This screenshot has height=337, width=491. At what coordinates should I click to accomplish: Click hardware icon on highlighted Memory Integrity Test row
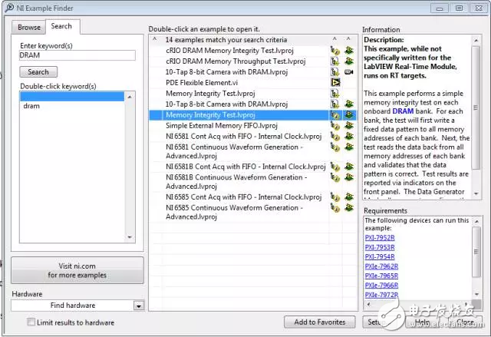click(349, 114)
